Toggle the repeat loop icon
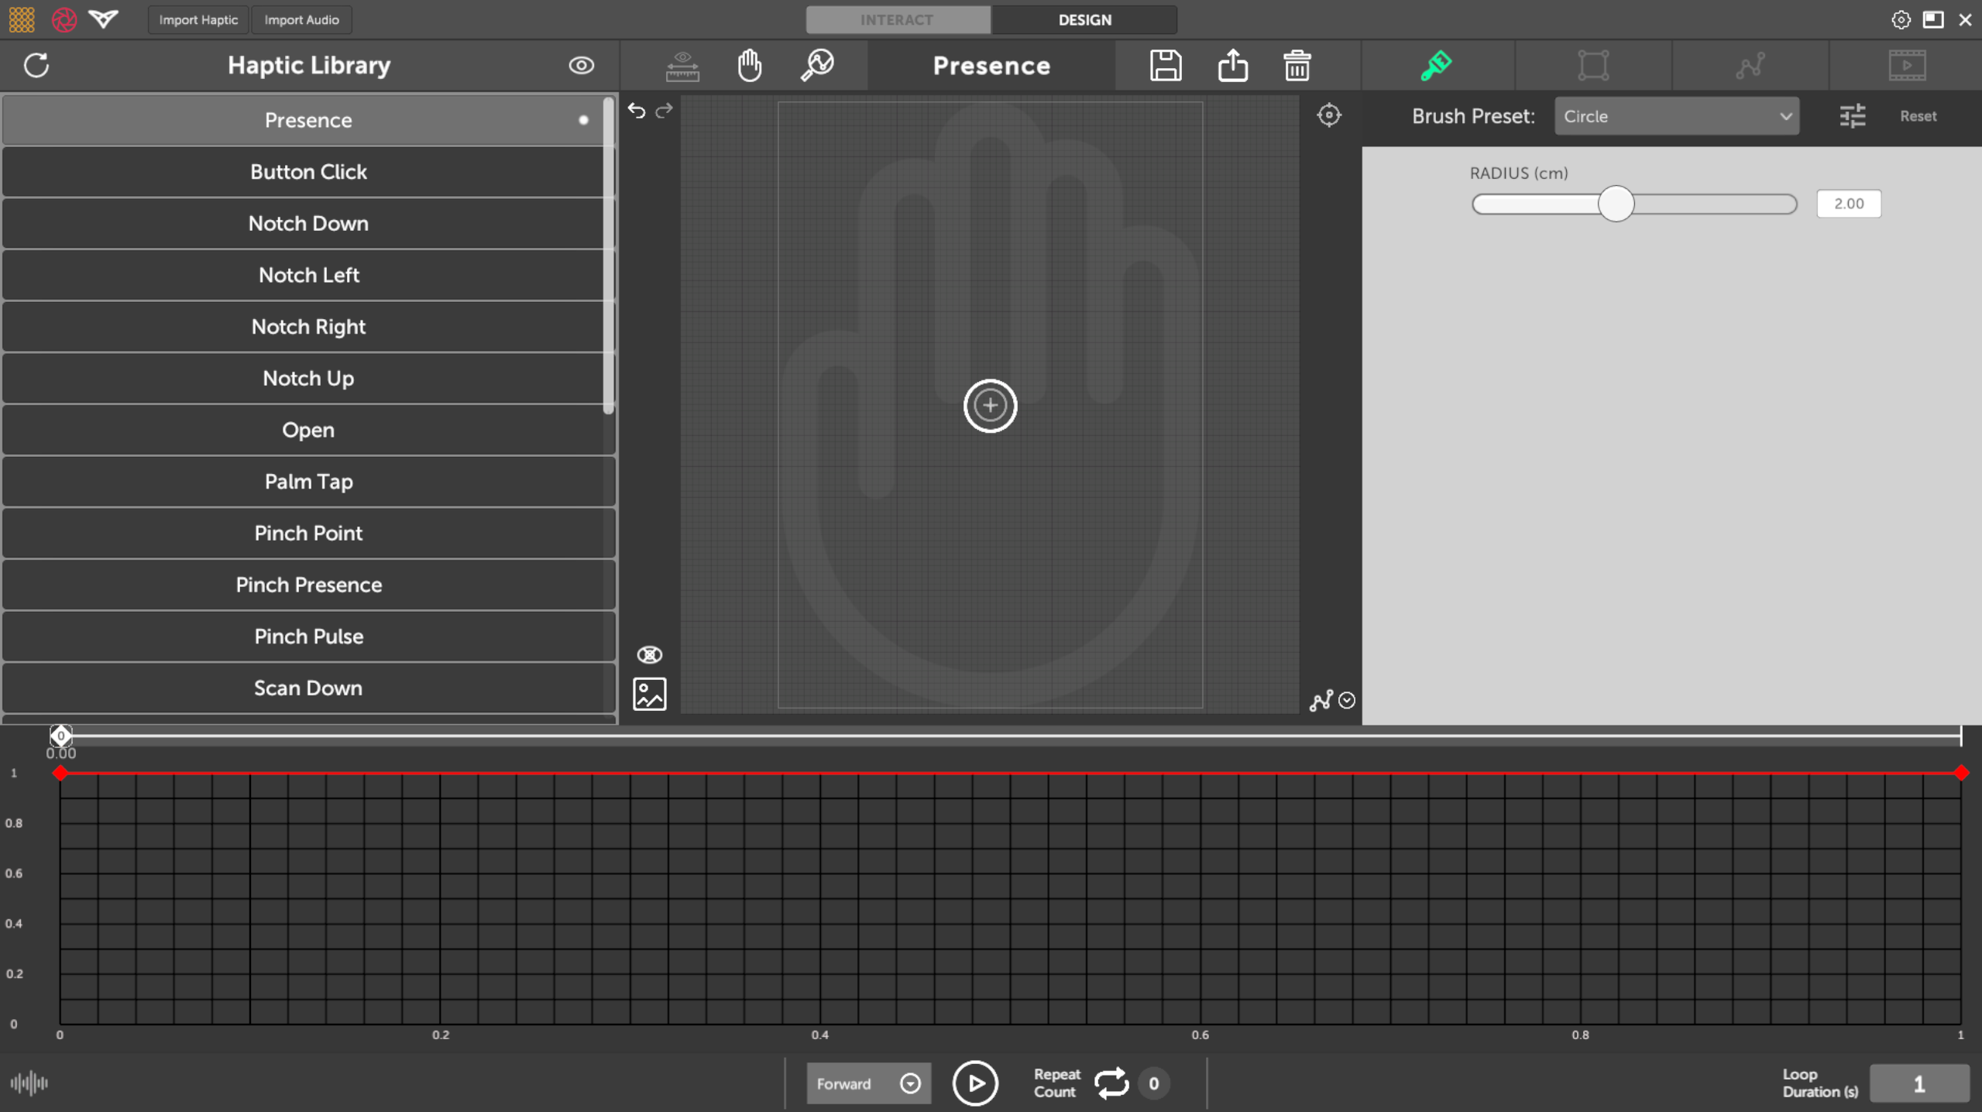This screenshot has height=1112, width=1982. (x=1111, y=1083)
